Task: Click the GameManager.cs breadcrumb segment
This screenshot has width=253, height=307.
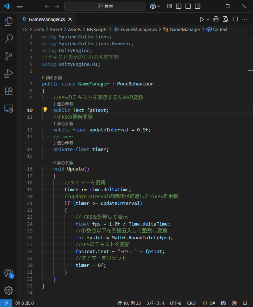Action: (136, 30)
